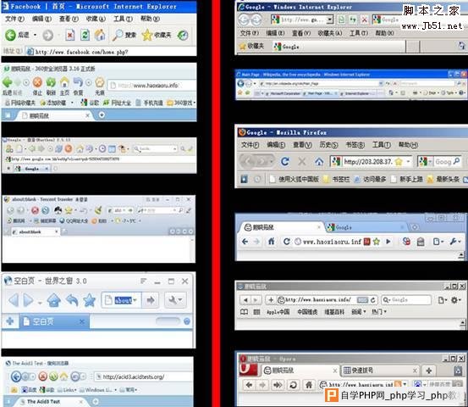Open Chrome page menu dropdown
The width and height of the screenshot is (468, 407).
tap(438, 242)
